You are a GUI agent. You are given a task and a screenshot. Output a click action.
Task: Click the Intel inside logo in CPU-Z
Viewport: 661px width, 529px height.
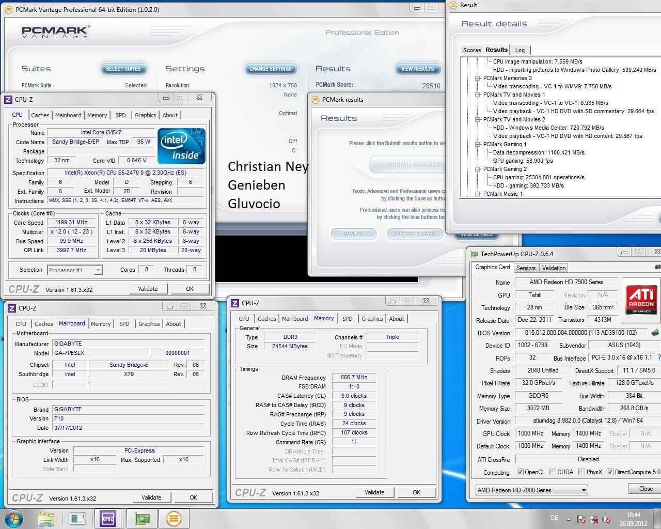tap(181, 146)
